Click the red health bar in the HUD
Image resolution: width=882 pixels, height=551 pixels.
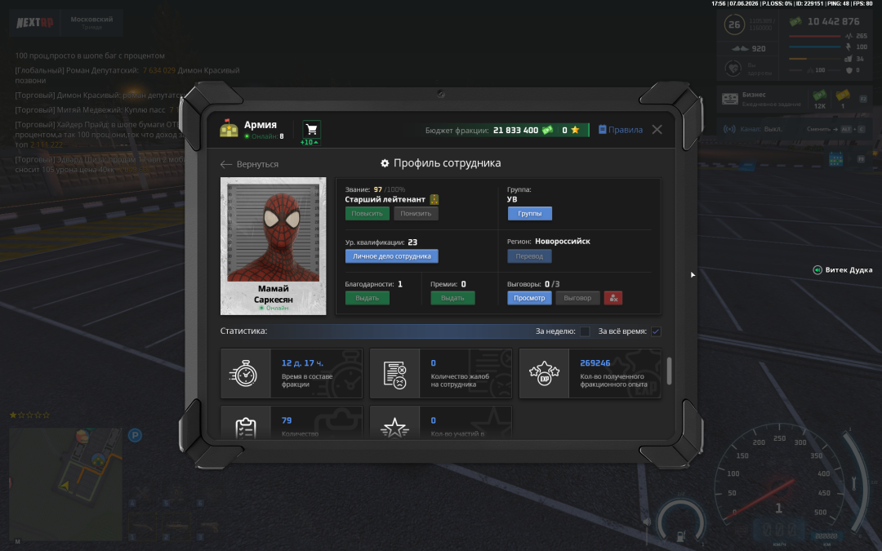[814, 36]
